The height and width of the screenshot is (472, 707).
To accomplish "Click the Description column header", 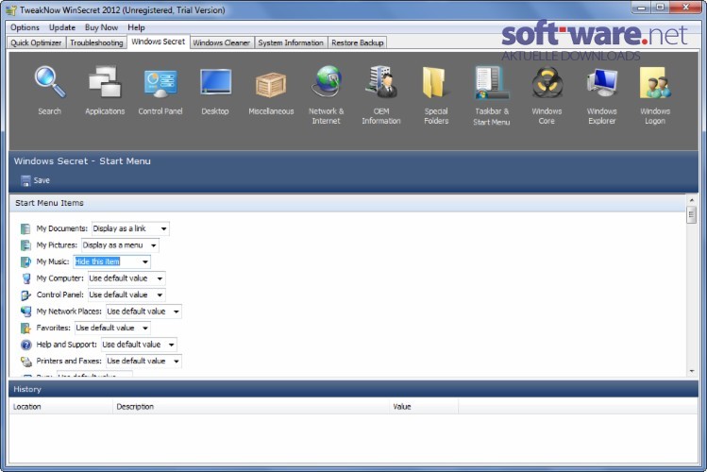I will (x=251, y=407).
